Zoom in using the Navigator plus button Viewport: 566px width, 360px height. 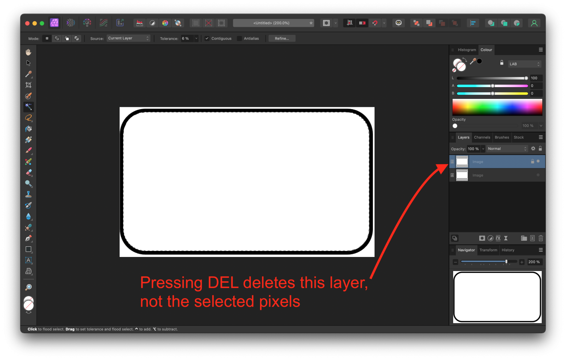tap(522, 262)
